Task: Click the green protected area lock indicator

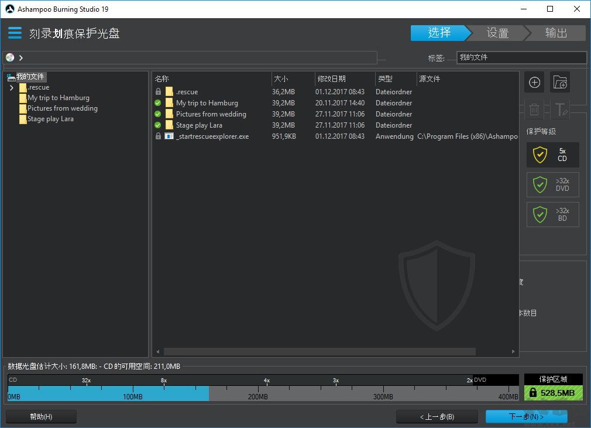Action: [x=553, y=393]
